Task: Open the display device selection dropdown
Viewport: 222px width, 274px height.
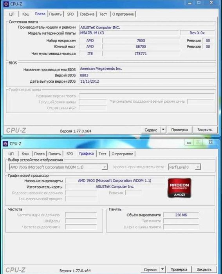Action: [58, 167]
